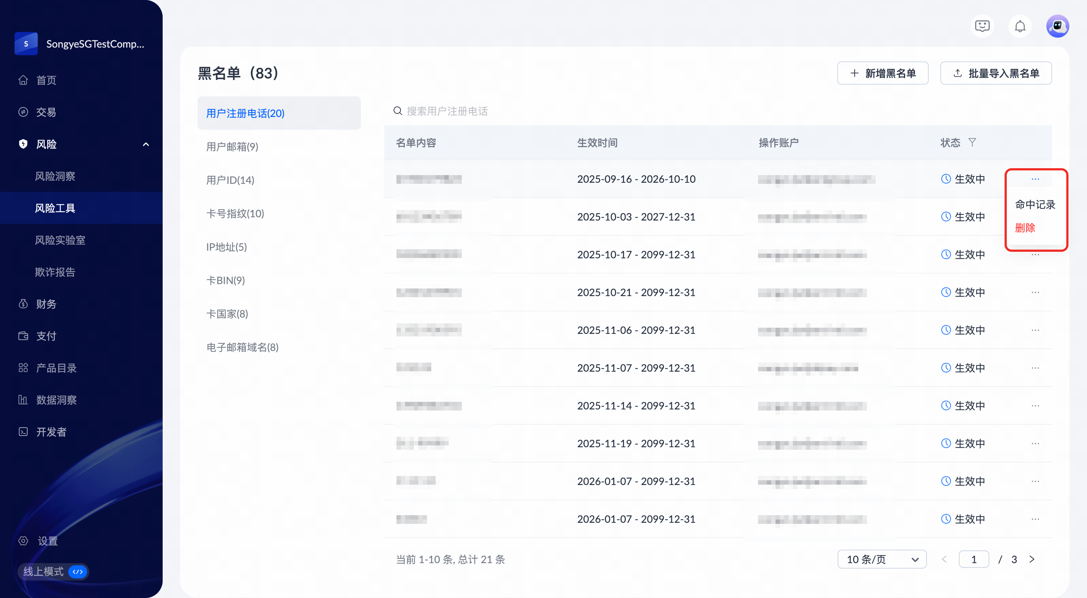Toggle the 线上模式 mode switch

pos(78,571)
